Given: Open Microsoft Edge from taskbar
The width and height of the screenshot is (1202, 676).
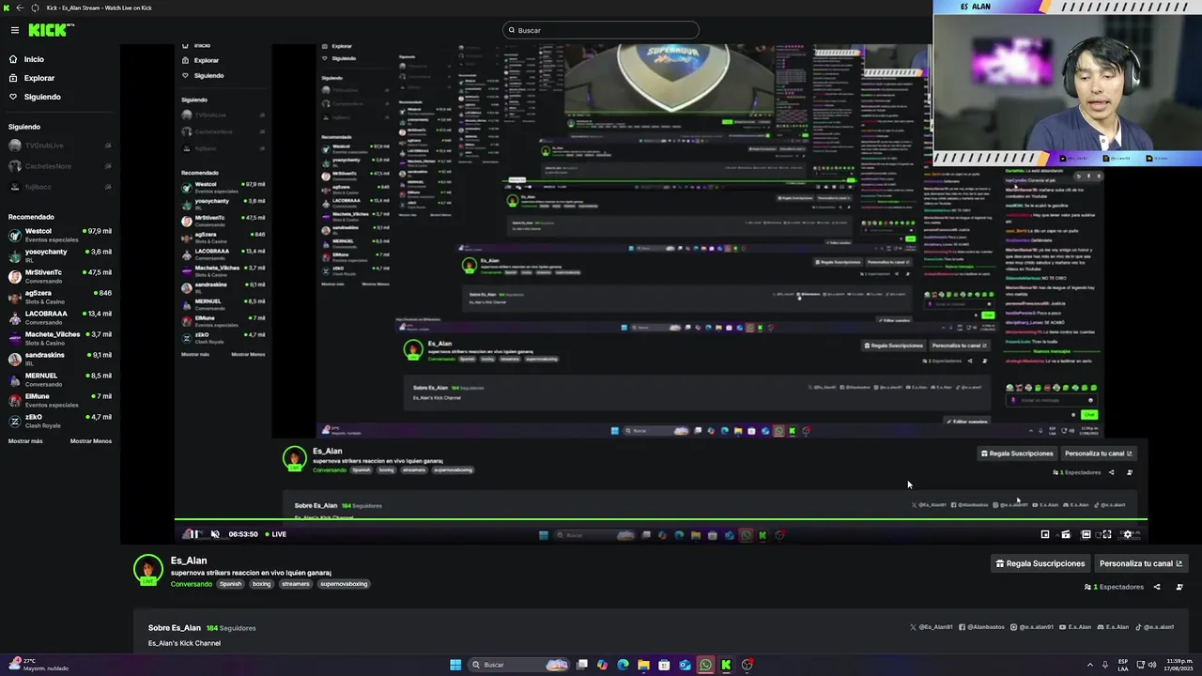Looking at the screenshot, I should click(623, 665).
